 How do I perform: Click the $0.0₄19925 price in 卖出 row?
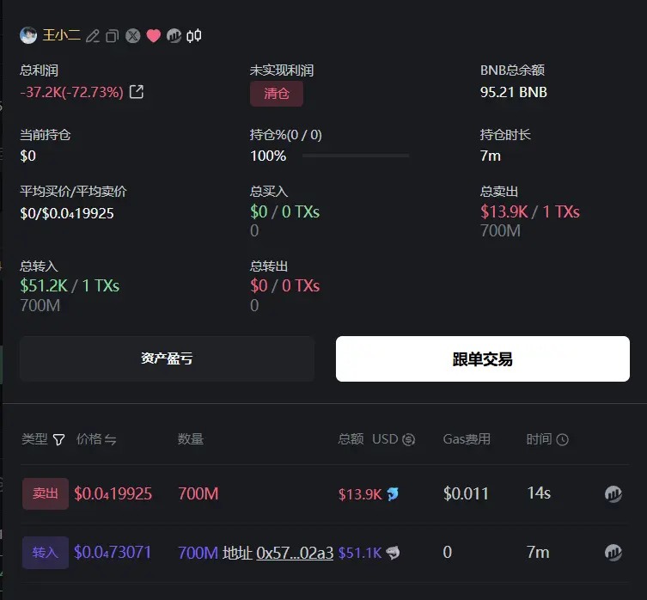[113, 494]
